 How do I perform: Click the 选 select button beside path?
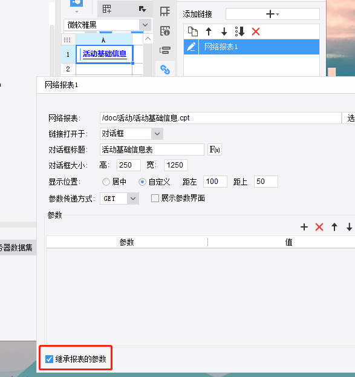click(x=349, y=118)
